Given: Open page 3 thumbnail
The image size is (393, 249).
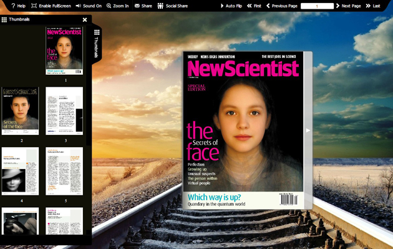Looking at the screenshot, I should (x=64, y=111).
